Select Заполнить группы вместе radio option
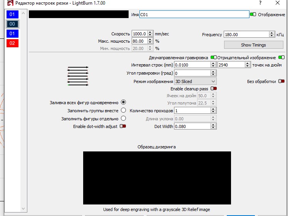This screenshot has width=288, height=216. (x=124, y=110)
